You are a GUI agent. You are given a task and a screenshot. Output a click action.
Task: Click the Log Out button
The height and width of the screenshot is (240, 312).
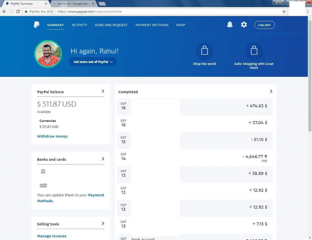click(x=264, y=25)
